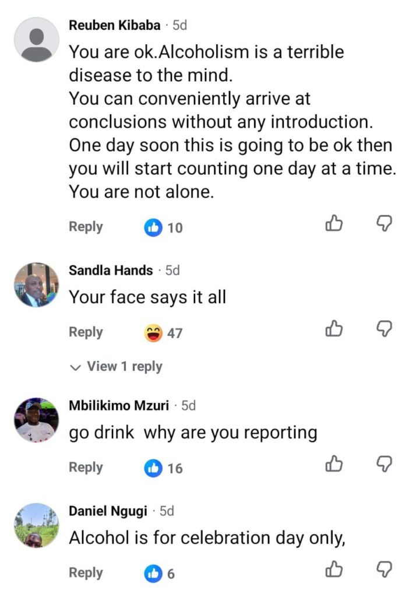Thumbs down Sandla Hands' comment
Screen dimensions: 412x597
click(x=384, y=329)
